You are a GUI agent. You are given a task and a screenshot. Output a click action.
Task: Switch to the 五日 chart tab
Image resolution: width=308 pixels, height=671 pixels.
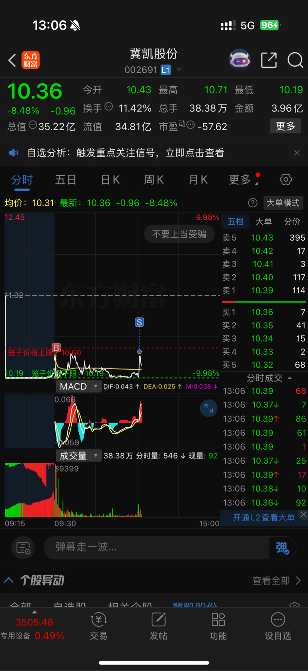(66, 180)
